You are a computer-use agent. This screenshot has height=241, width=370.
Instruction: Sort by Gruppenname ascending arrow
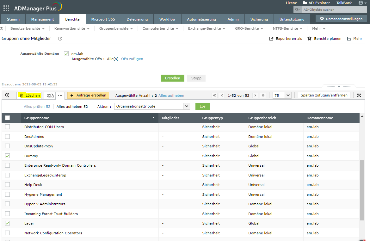(x=154, y=118)
